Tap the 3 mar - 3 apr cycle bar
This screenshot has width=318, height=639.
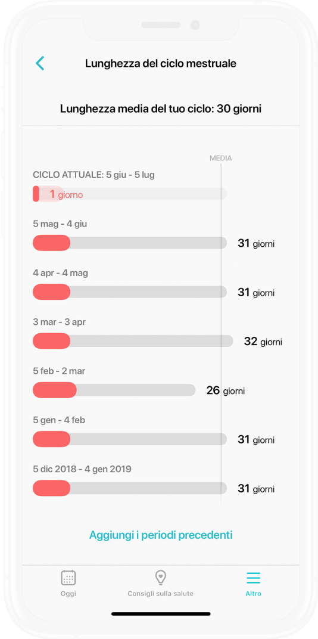(133, 341)
